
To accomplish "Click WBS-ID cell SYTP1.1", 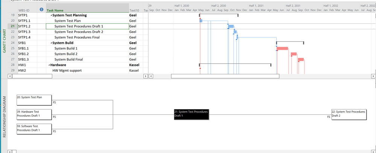I will 27,21.
